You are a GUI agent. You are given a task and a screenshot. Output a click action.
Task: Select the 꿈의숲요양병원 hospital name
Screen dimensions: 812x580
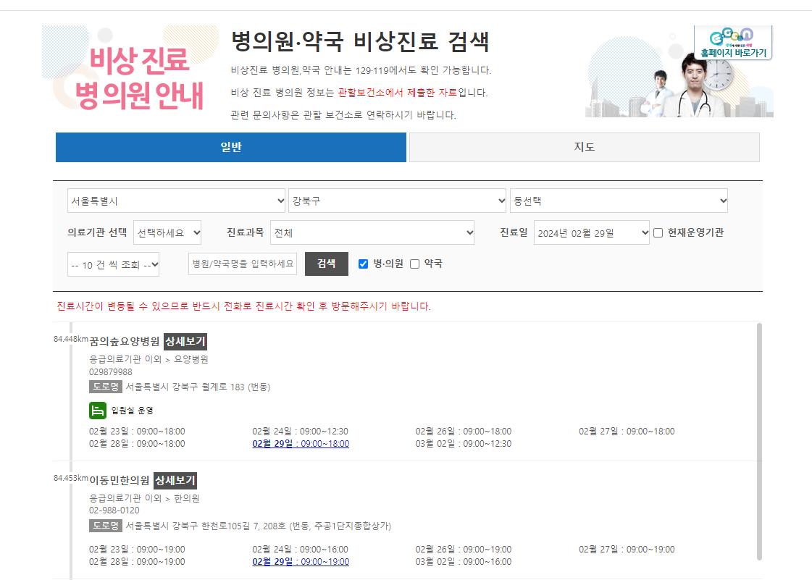click(x=125, y=341)
